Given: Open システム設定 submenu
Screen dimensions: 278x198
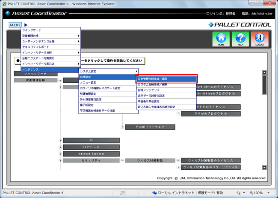Looking at the screenshot, I should pyautogui.click(x=109, y=72).
